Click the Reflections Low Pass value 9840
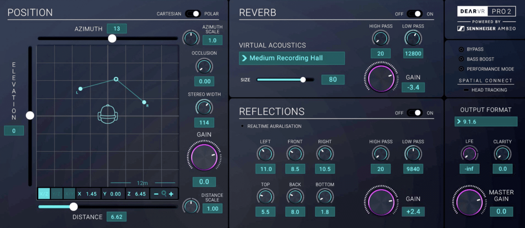 click(413, 169)
